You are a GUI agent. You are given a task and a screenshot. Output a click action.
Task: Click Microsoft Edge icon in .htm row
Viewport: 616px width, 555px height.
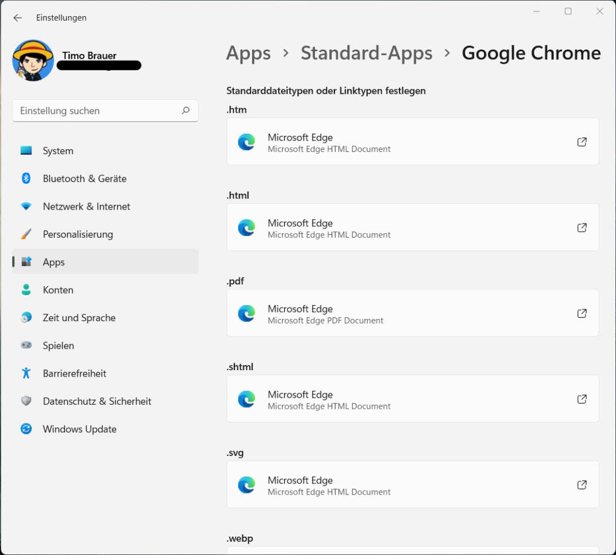point(246,142)
